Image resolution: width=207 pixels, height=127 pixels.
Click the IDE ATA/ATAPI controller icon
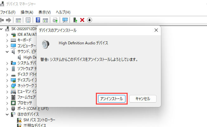pyautogui.click(x=13, y=35)
